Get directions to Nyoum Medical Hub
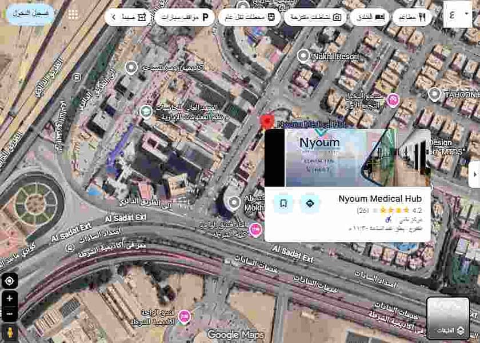The image size is (480, 343). (x=310, y=203)
